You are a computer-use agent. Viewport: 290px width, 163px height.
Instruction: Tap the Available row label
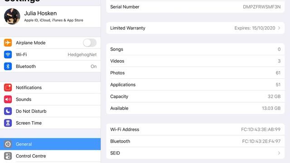119,108
